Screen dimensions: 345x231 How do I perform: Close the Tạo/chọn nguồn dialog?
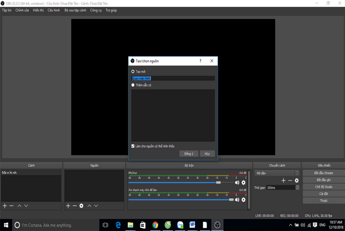point(212,61)
